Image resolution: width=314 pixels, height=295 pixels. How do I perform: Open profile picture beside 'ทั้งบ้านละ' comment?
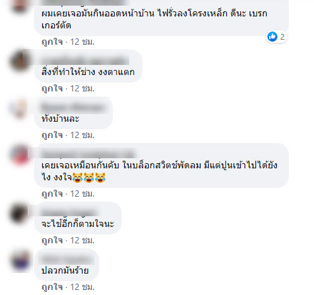20,108
